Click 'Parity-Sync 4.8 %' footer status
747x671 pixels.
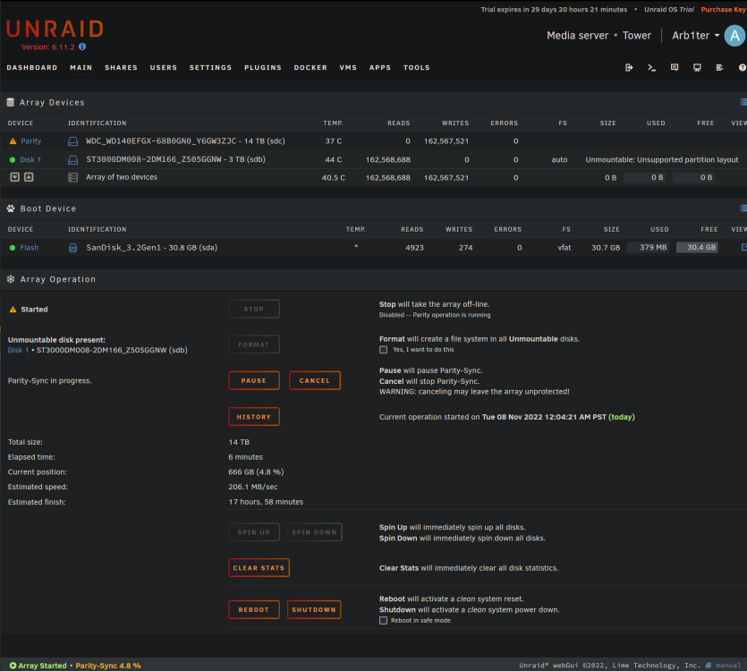[108, 666]
